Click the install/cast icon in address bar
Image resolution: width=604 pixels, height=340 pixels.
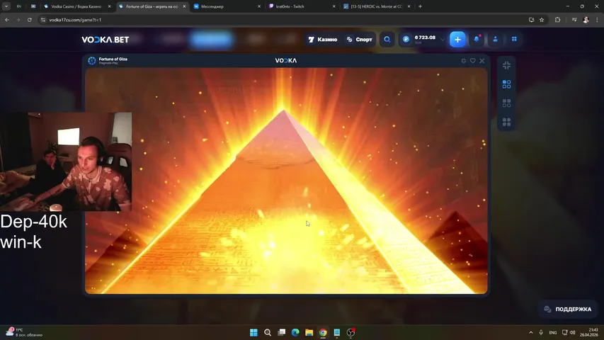532,20
